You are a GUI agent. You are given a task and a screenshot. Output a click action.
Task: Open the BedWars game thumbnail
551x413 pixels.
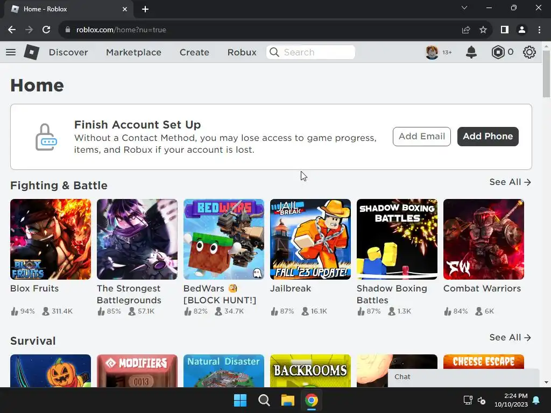(223, 239)
